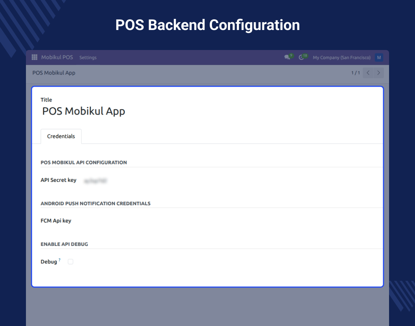Click the Title field label
Image resolution: width=415 pixels, height=326 pixels.
pos(46,100)
